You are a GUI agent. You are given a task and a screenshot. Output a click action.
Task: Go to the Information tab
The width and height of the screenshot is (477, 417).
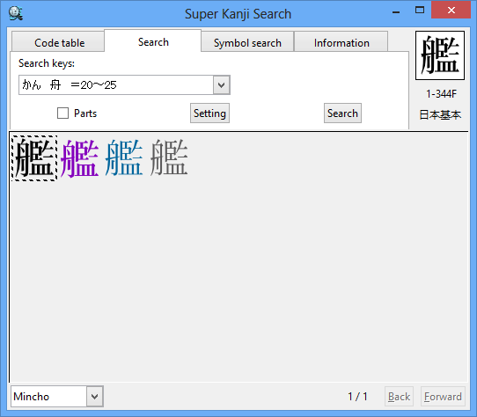(x=341, y=42)
